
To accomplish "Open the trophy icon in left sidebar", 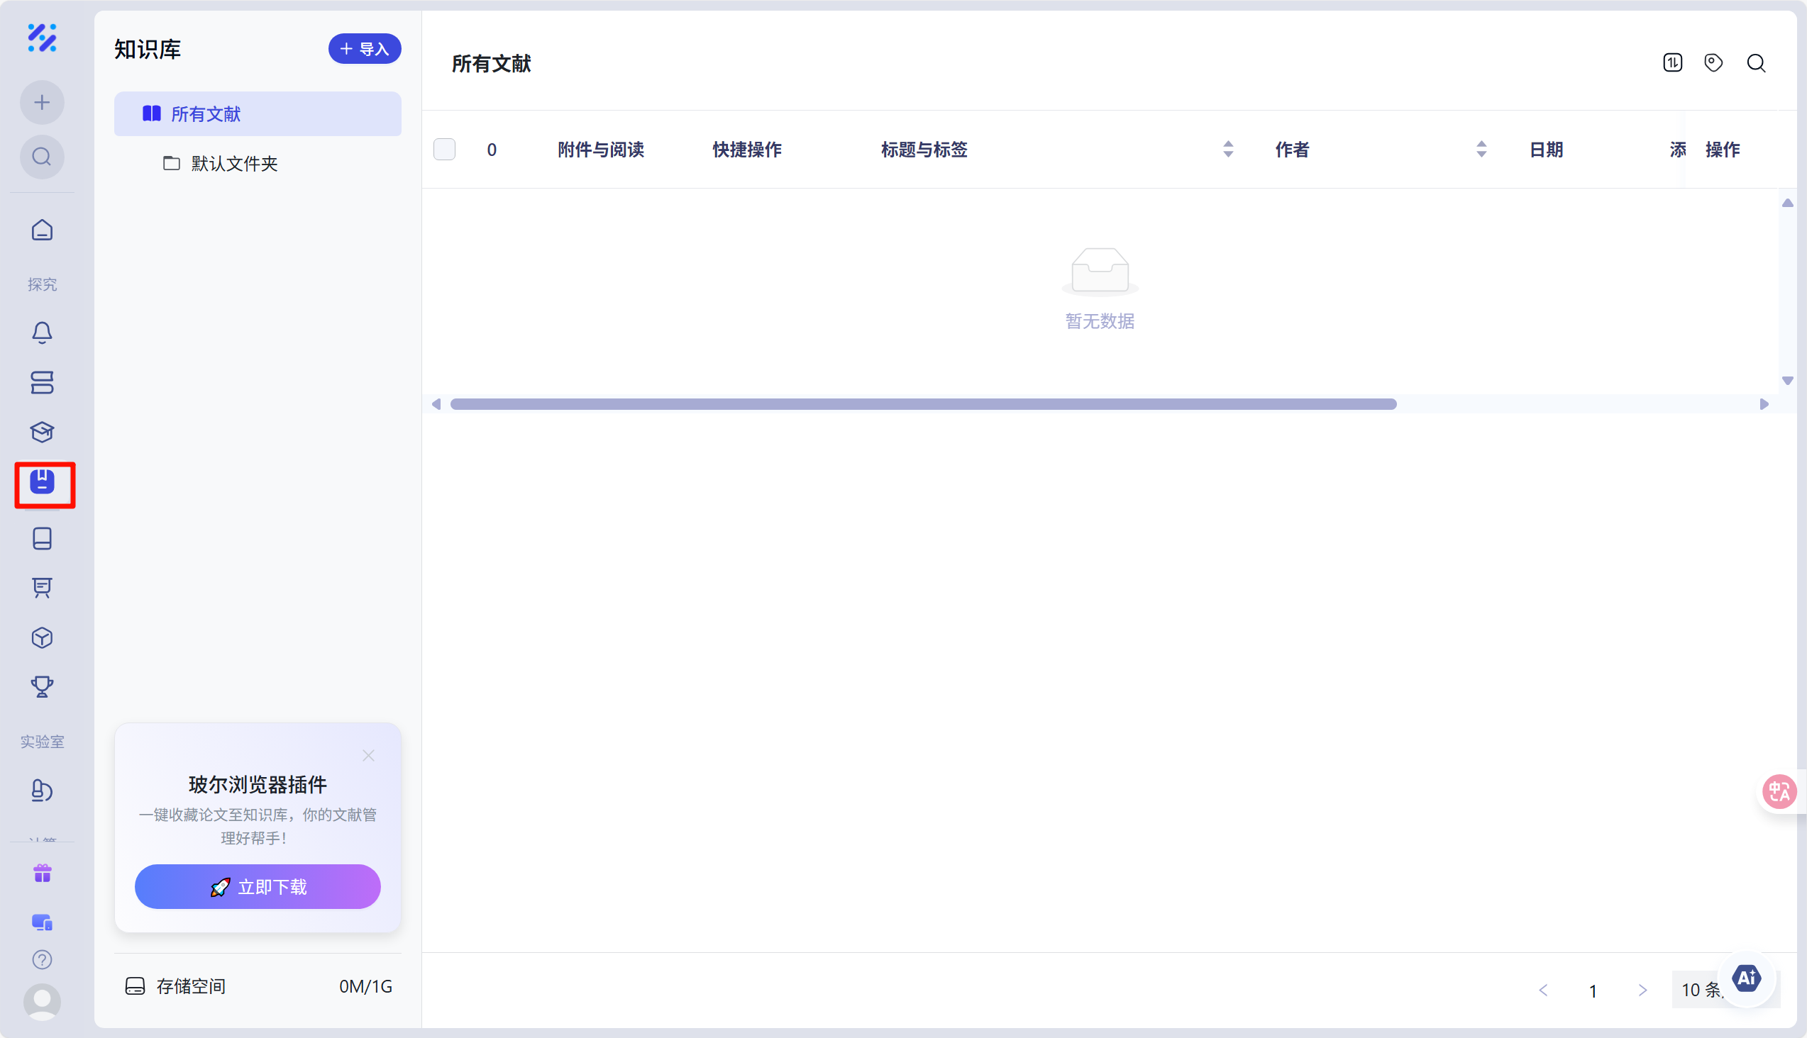I will 42,686.
